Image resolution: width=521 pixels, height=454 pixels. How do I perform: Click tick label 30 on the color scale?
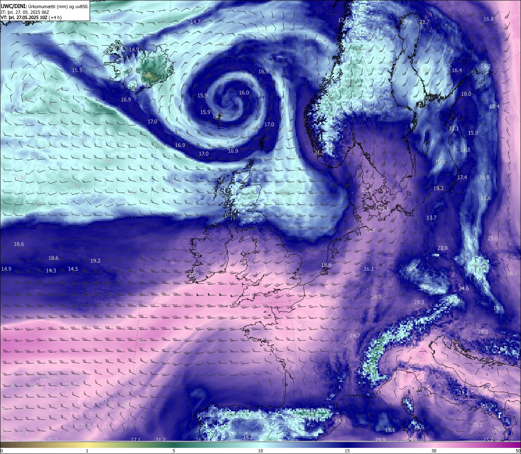[434, 451]
